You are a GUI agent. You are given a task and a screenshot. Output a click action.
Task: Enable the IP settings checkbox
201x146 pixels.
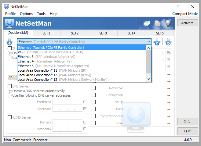tap(9, 48)
